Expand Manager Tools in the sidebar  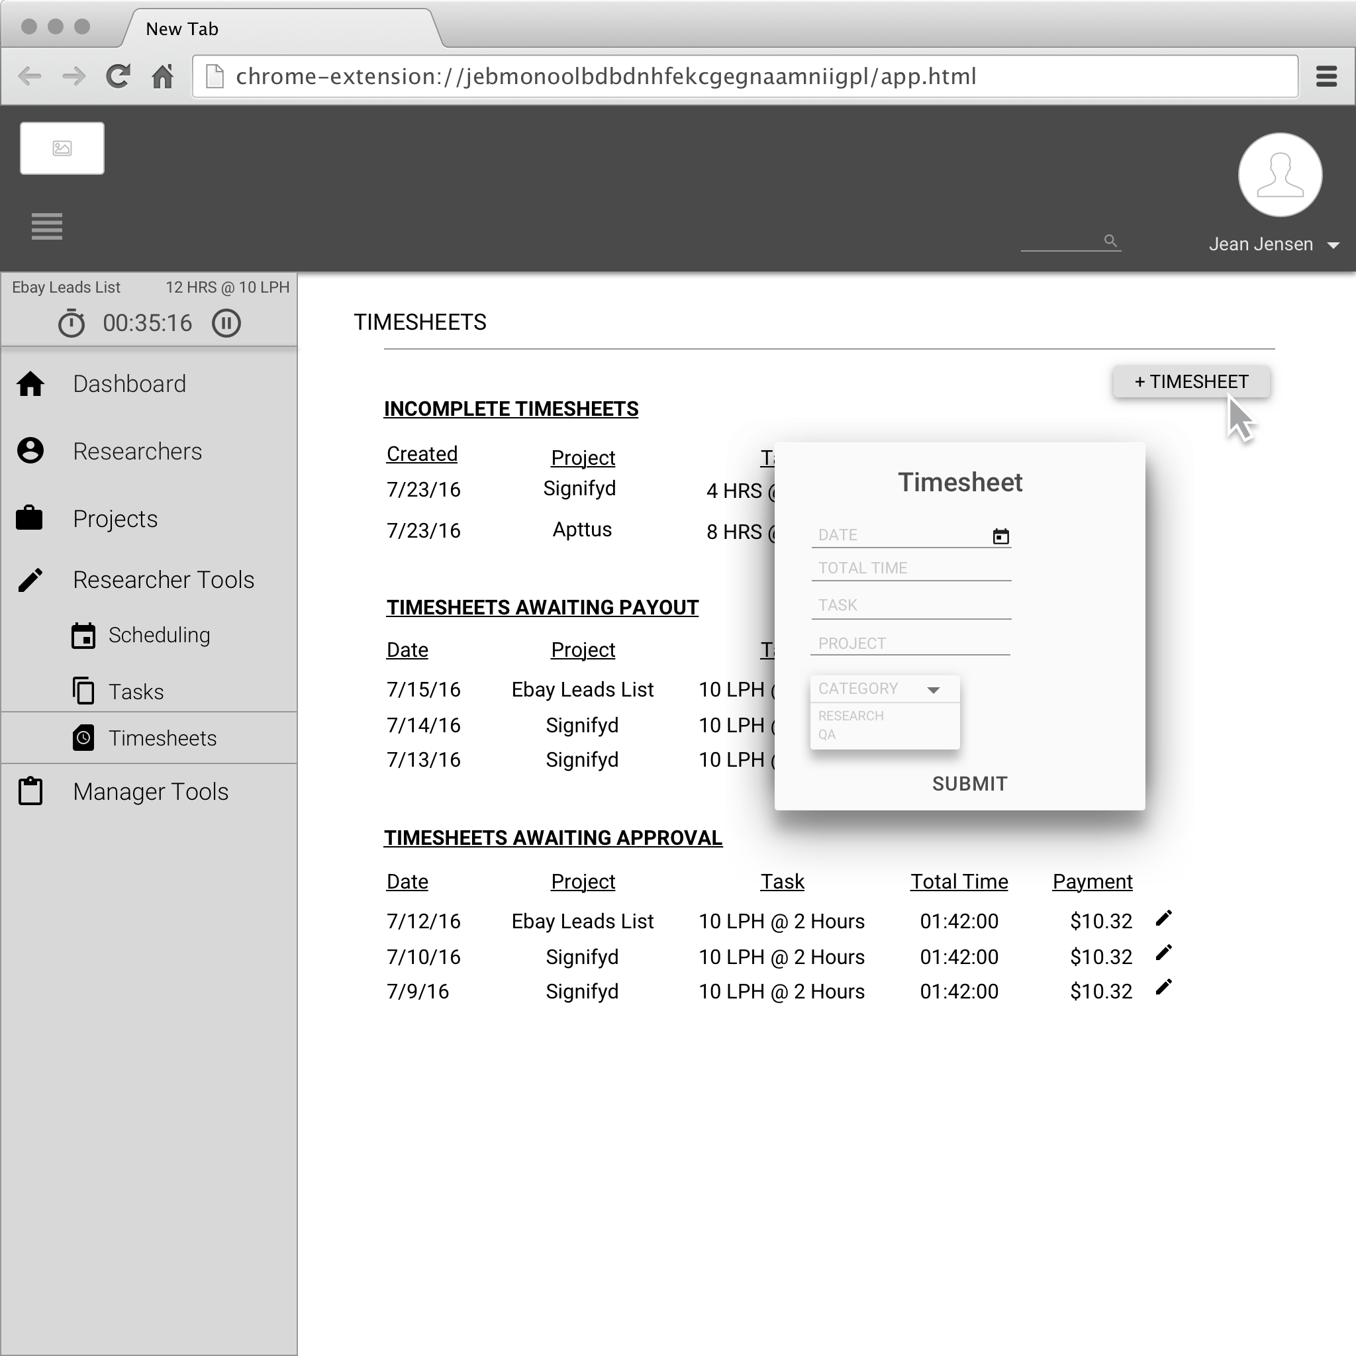point(150,792)
